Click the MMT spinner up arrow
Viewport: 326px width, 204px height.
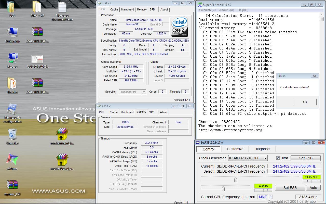[x=271, y=196]
